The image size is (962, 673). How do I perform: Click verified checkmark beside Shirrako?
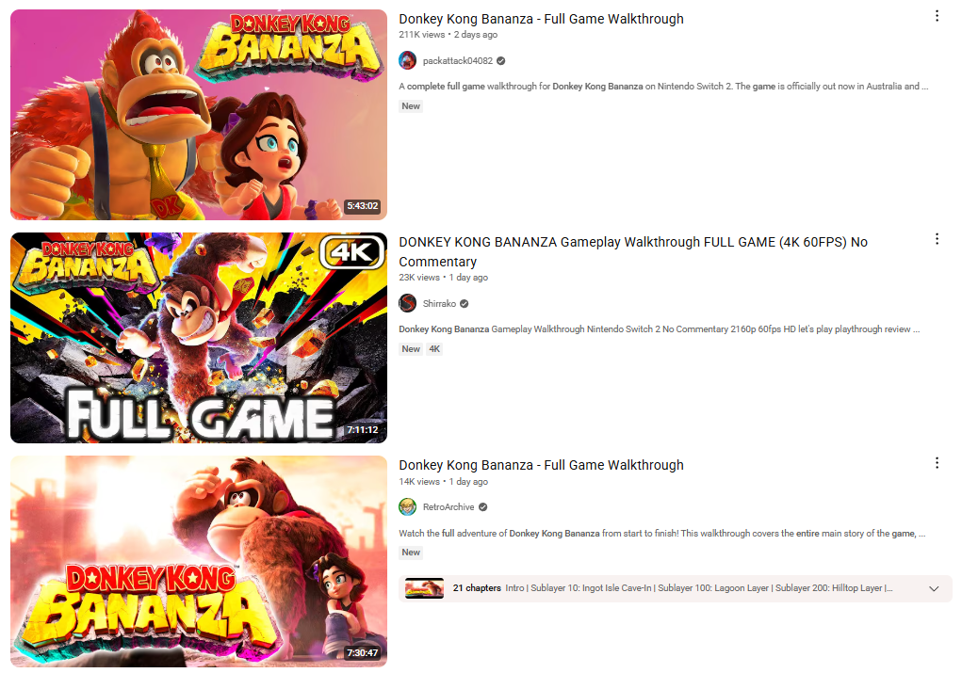click(x=464, y=303)
